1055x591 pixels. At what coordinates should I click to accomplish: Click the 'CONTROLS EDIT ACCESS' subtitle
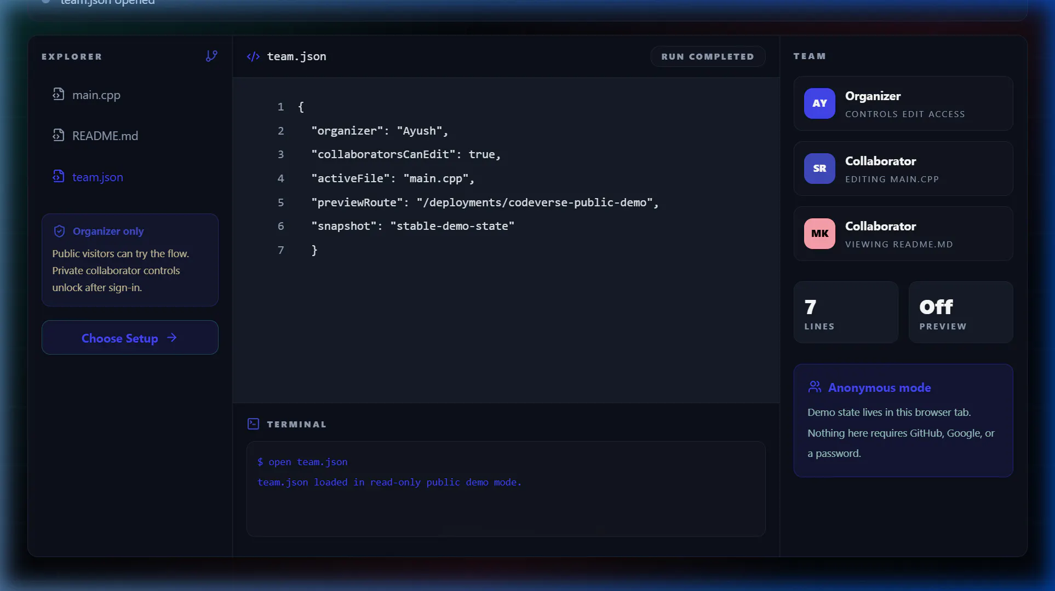point(905,114)
